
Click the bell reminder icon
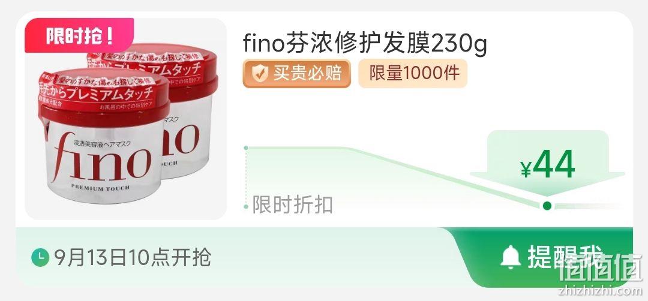coord(511,257)
